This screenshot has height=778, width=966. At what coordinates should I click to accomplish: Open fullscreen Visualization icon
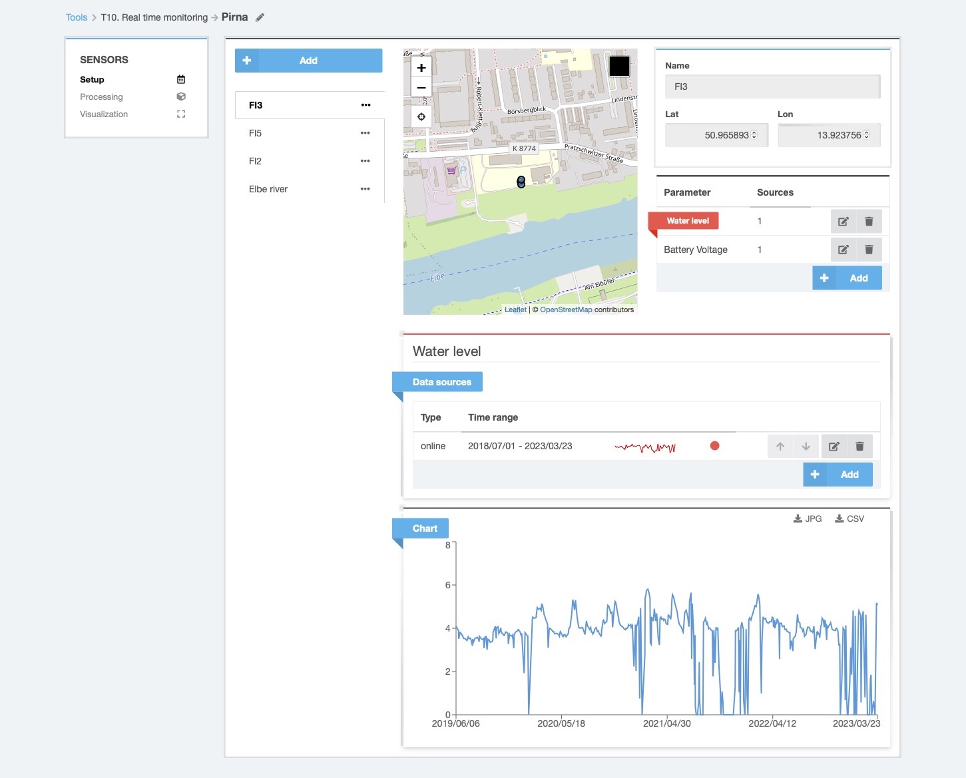(x=180, y=114)
